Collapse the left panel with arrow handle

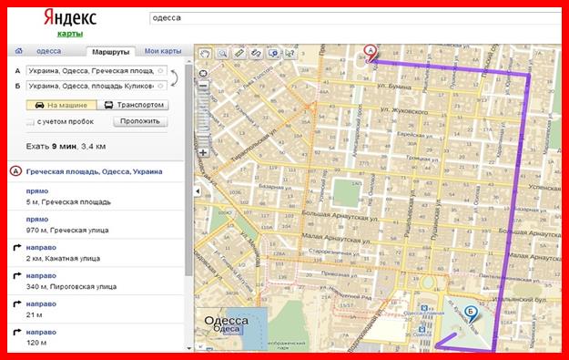(198, 191)
